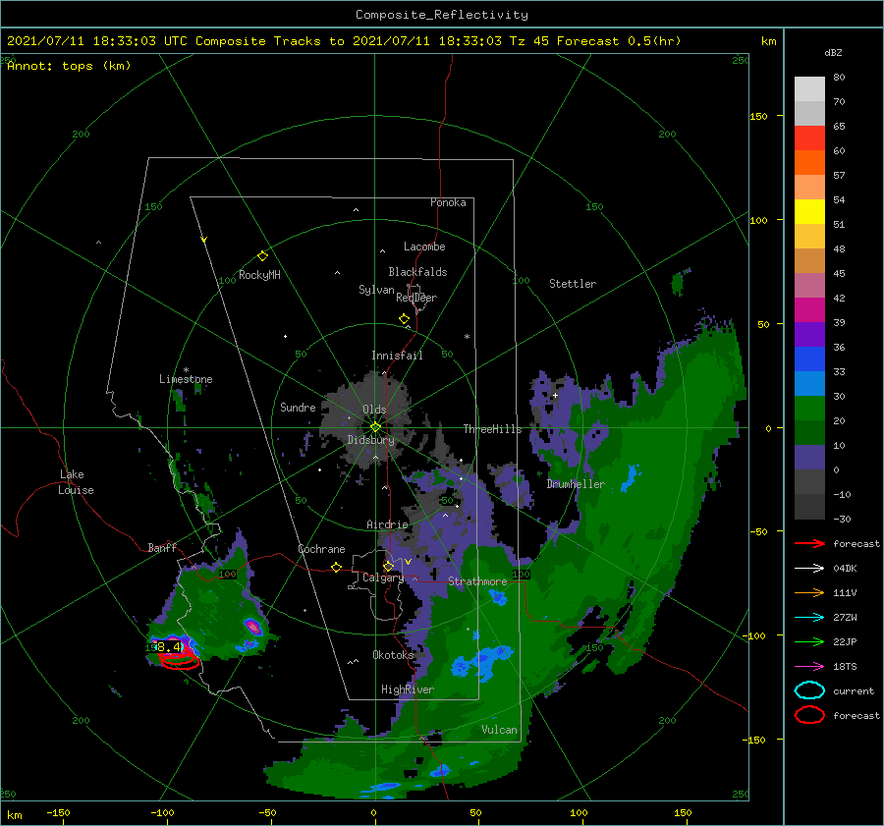Click the Didsbury label

pyautogui.click(x=370, y=440)
